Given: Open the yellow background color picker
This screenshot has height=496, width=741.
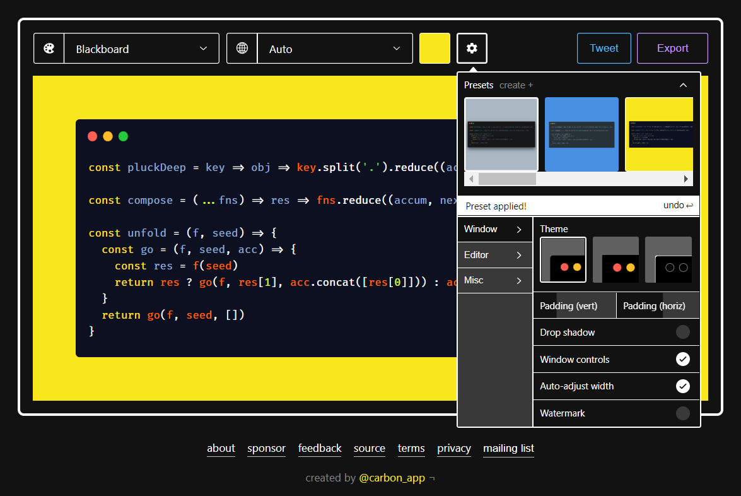Looking at the screenshot, I should tap(435, 48).
